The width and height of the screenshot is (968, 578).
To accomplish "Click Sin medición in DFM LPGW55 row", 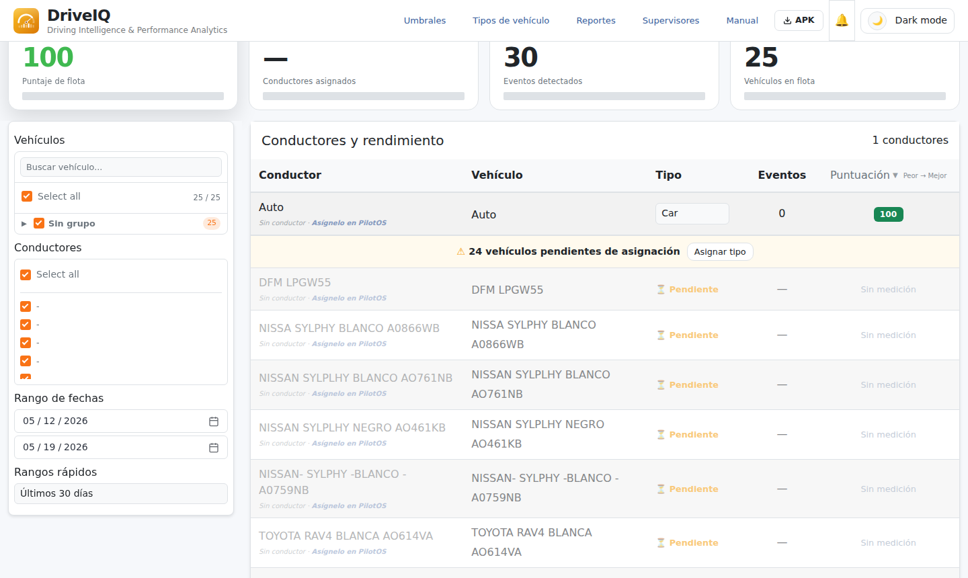I will pyautogui.click(x=888, y=290).
